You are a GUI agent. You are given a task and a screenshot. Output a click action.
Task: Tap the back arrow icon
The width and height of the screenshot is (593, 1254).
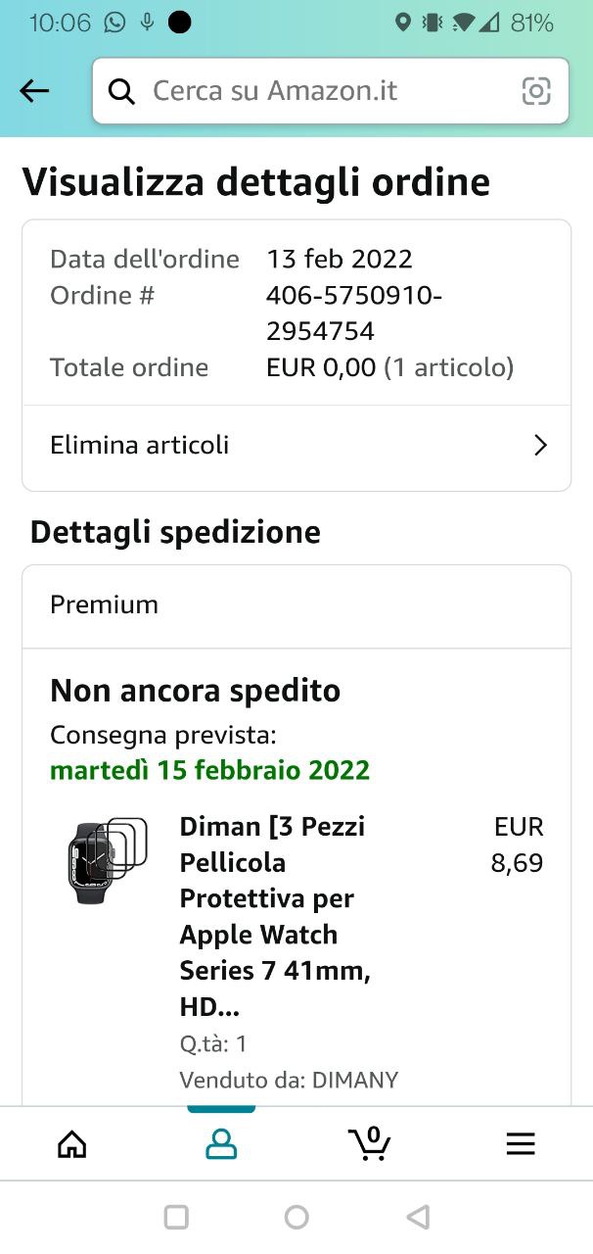pyautogui.click(x=34, y=91)
